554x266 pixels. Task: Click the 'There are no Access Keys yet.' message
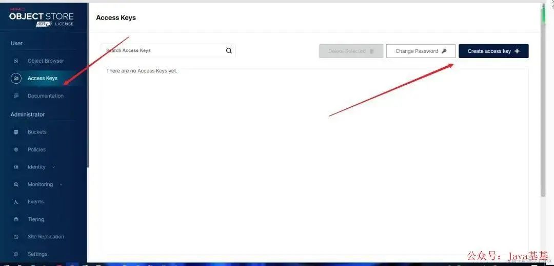142,71
